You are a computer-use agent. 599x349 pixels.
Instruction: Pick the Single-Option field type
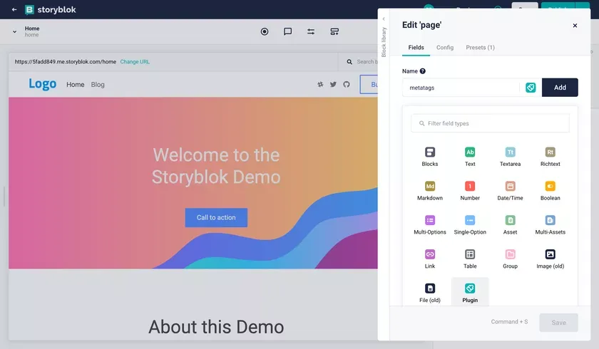point(470,225)
